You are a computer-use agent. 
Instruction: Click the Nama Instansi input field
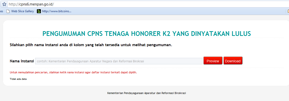coord(119,61)
